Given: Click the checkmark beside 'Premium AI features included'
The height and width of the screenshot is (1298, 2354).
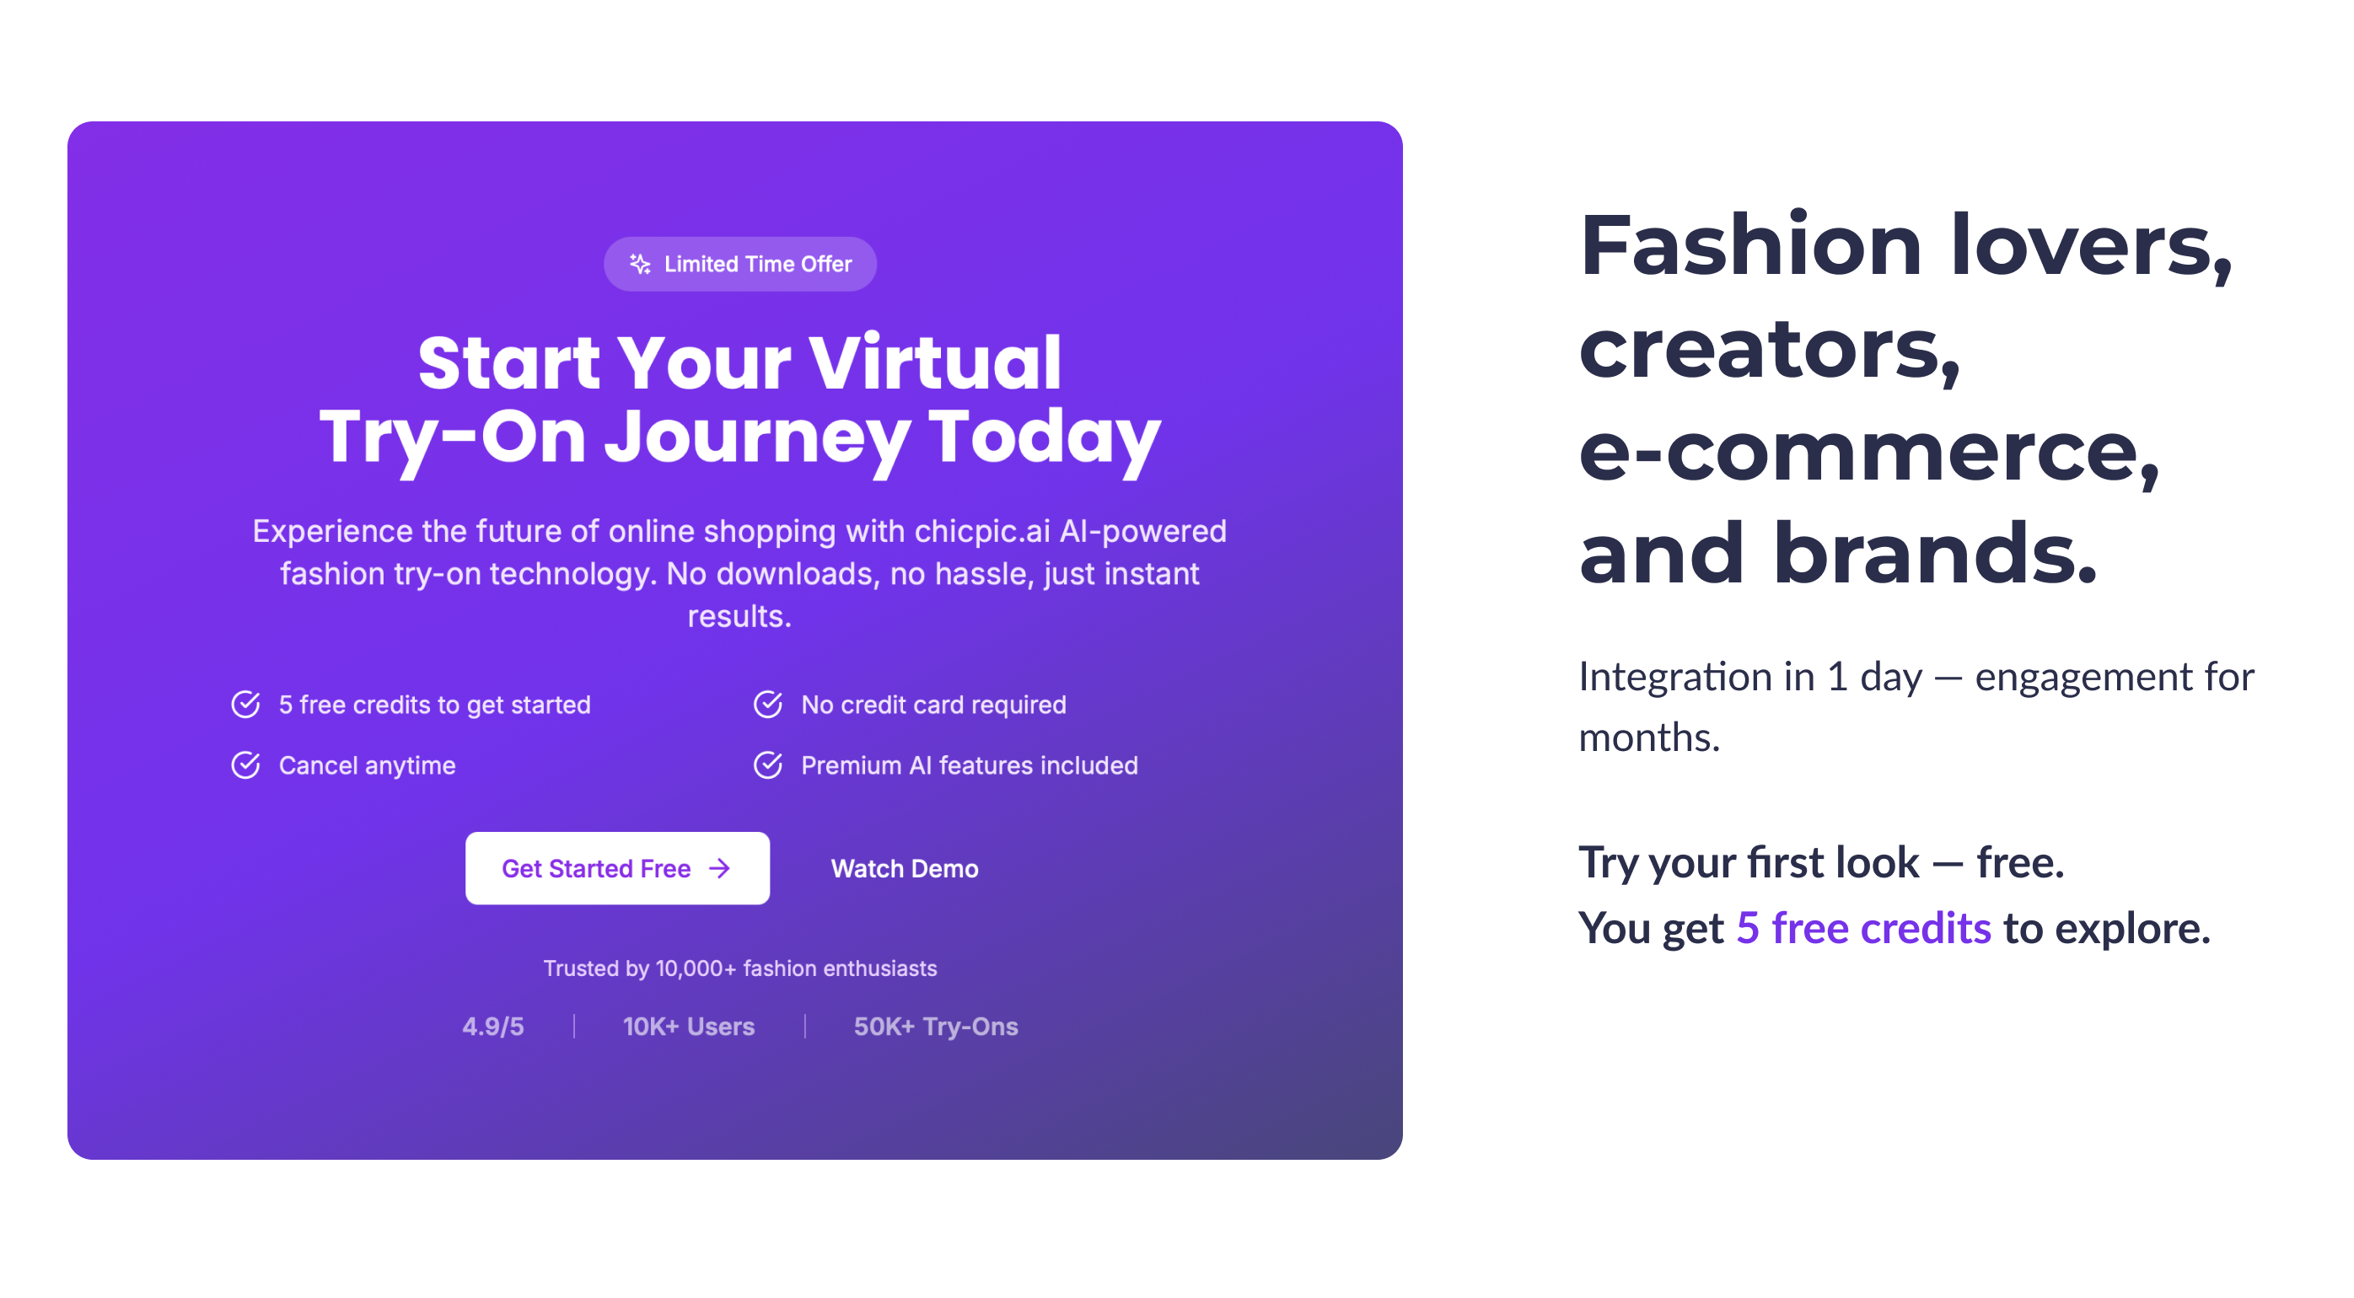Looking at the screenshot, I should 767,764.
